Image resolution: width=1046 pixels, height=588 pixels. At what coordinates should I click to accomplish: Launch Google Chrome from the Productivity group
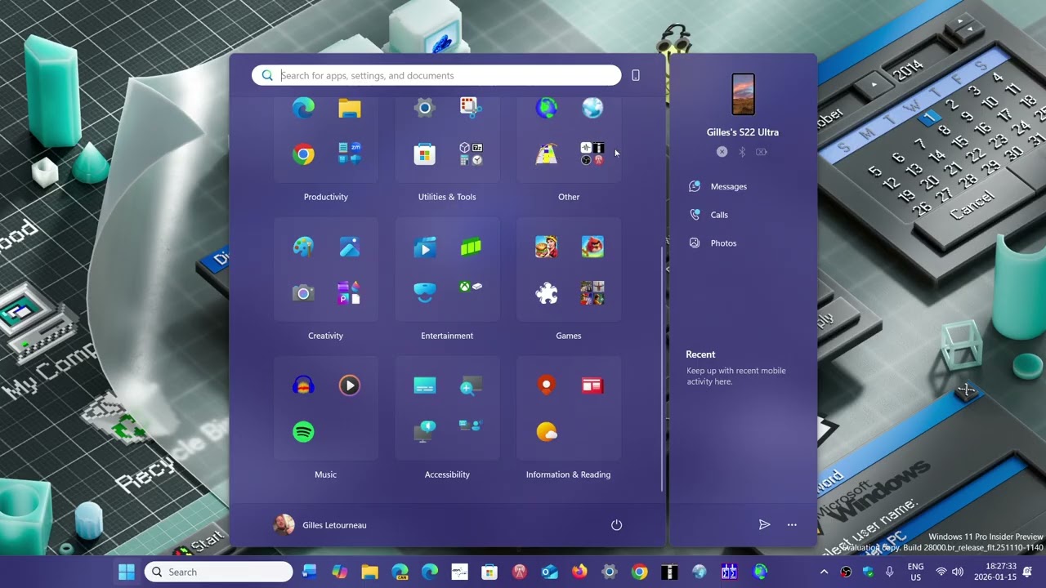(303, 154)
